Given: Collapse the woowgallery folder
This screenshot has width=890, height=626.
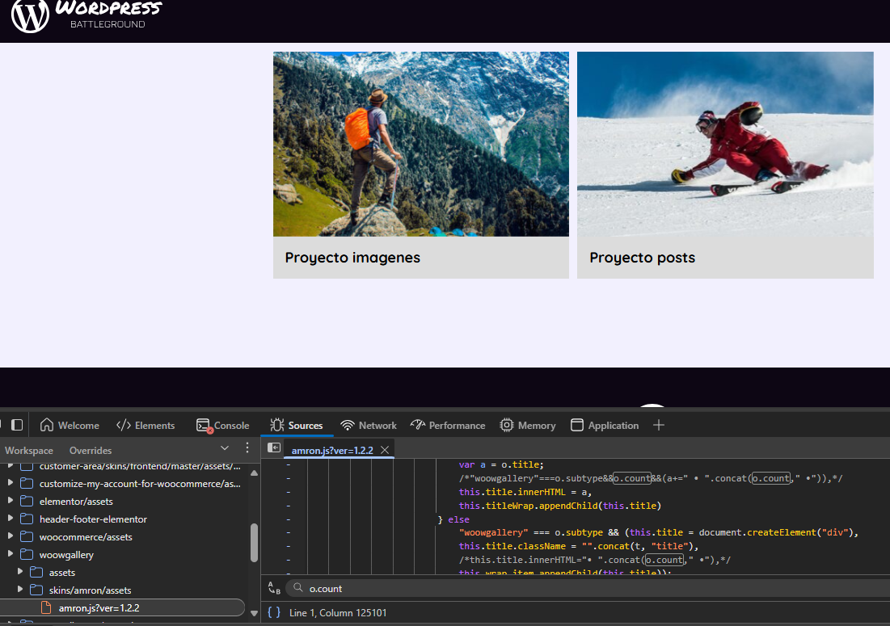Looking at the screenshot, I should pyautogui.click(x=9, y=555).
